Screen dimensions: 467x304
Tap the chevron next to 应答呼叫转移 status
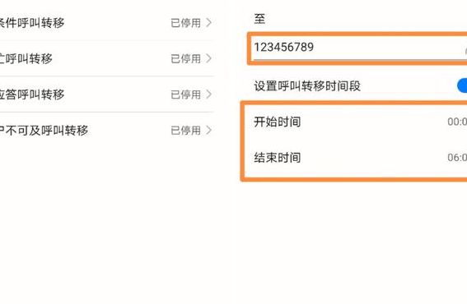click(208, 94)
